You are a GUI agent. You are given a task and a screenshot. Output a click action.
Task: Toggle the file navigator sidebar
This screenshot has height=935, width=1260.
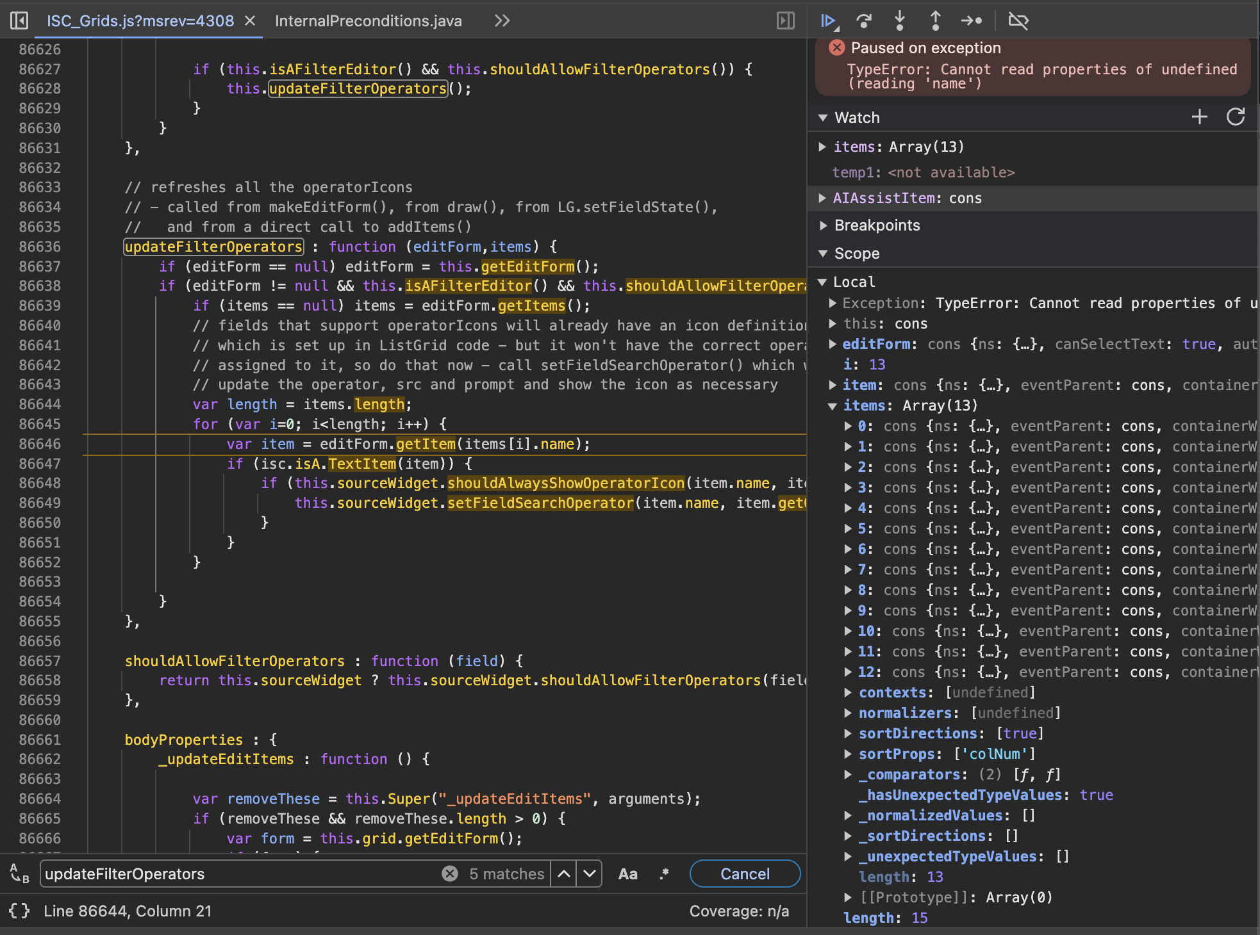(19, 21)
